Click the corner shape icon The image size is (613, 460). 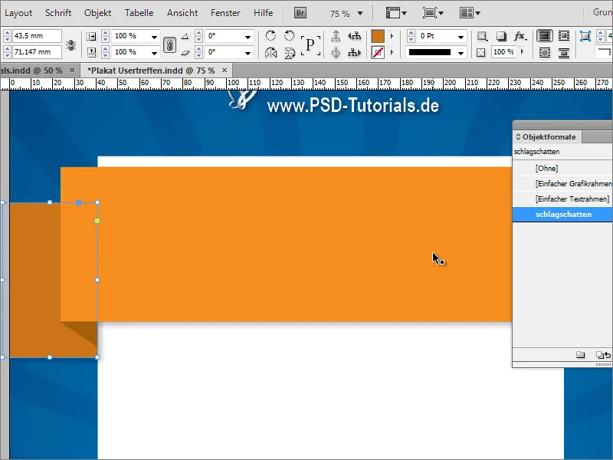(604, 52)
